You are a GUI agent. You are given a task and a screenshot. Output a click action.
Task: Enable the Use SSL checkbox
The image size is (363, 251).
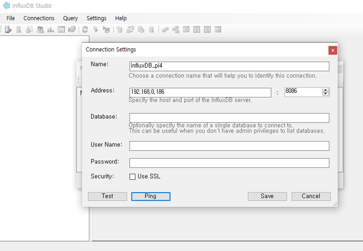point(132,177)
